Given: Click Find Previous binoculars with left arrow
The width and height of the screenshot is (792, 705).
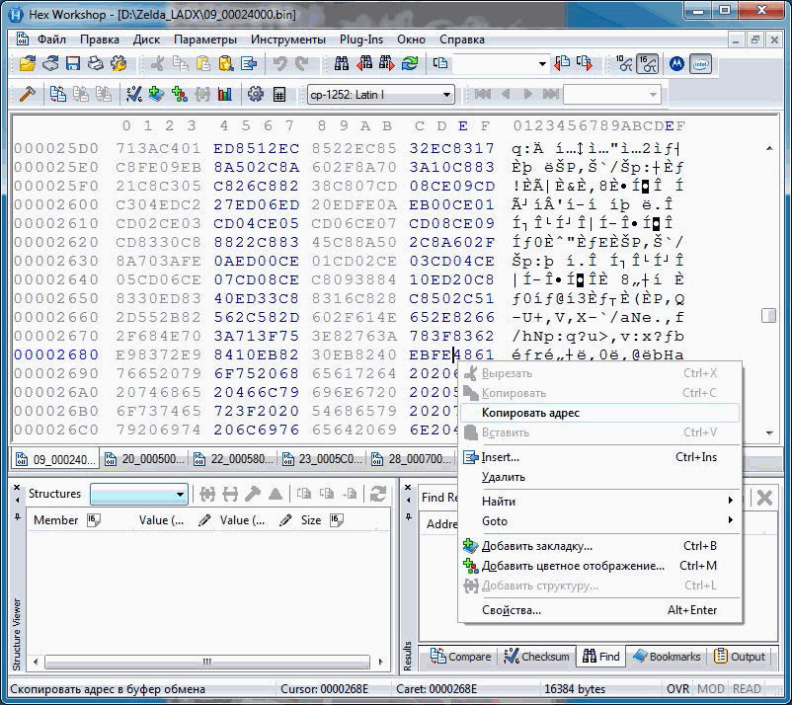Looking at the screenshot, I should click(364, 63).
